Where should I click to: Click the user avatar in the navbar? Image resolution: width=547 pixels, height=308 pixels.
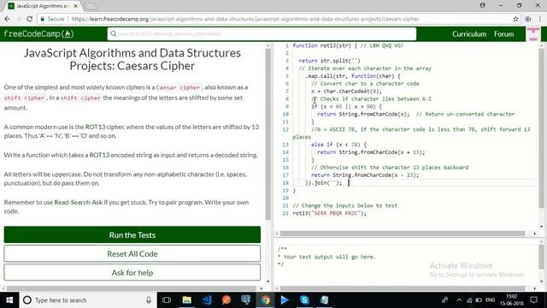pyautogui.click(x=533, y=34)
